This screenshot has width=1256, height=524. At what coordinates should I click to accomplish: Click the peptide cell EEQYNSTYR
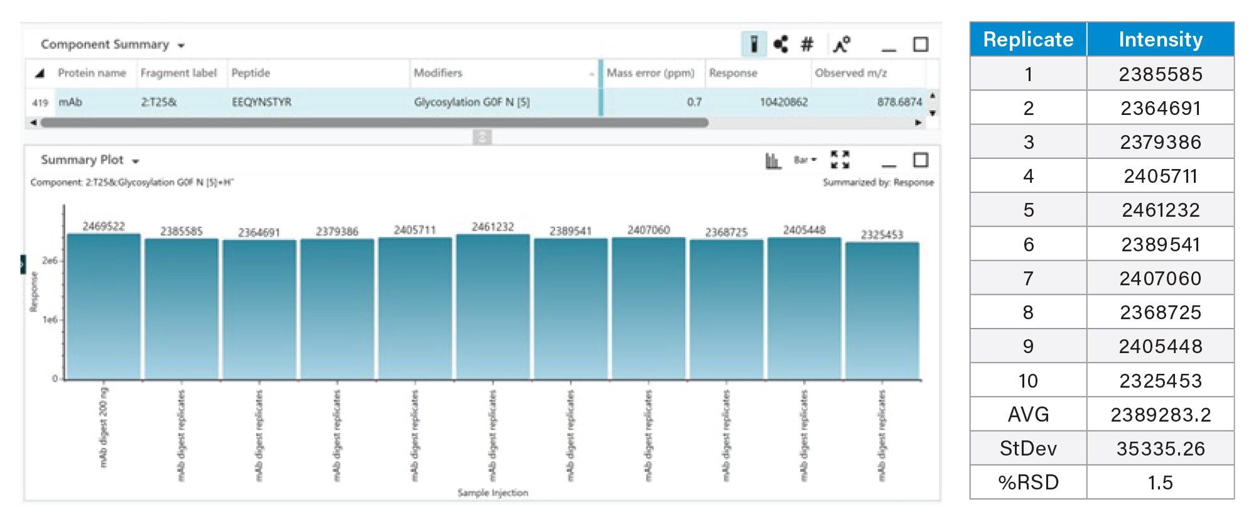[x=261, y=102]
